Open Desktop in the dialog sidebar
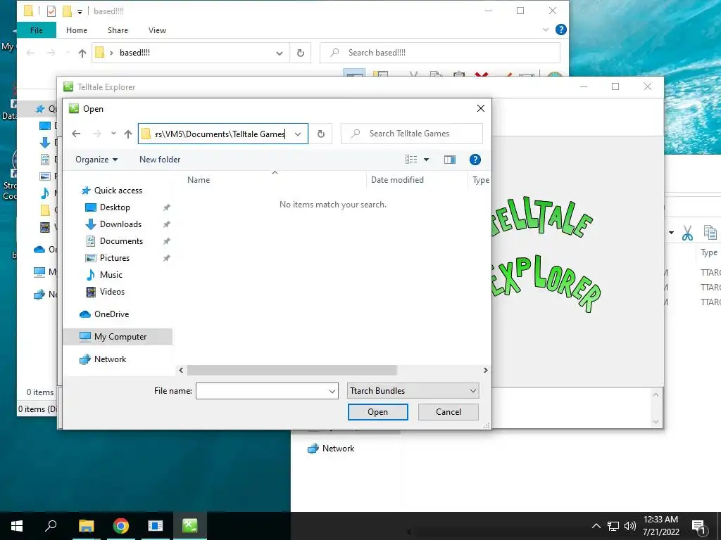The width and height of the screenshot is (721, 540). (x=115, y=207)
